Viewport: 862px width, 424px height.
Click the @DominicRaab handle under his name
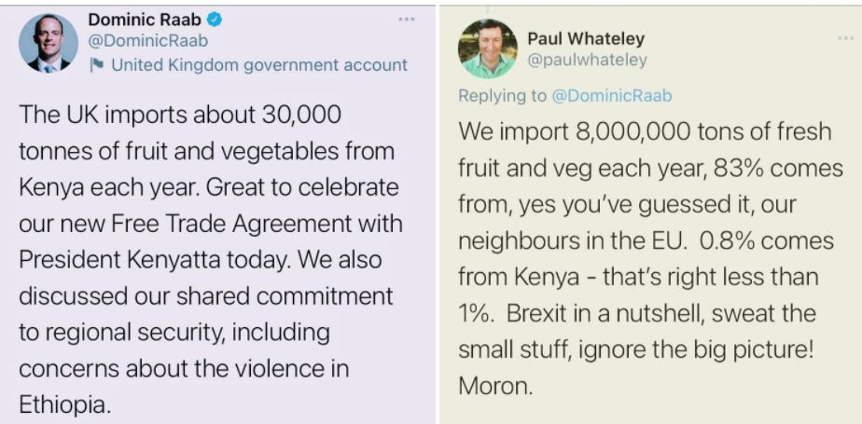click(x=147, y=41)
